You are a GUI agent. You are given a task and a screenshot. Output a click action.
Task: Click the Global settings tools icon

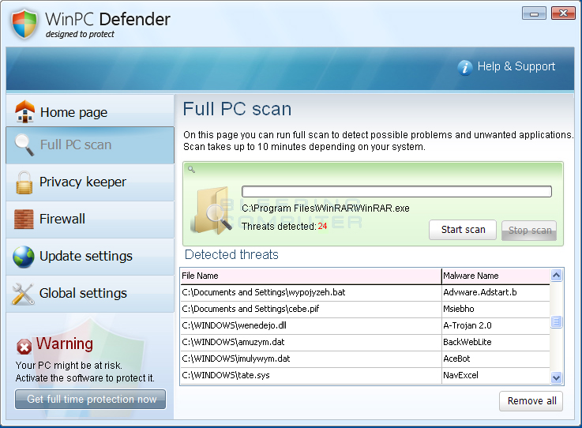(24, 293)
